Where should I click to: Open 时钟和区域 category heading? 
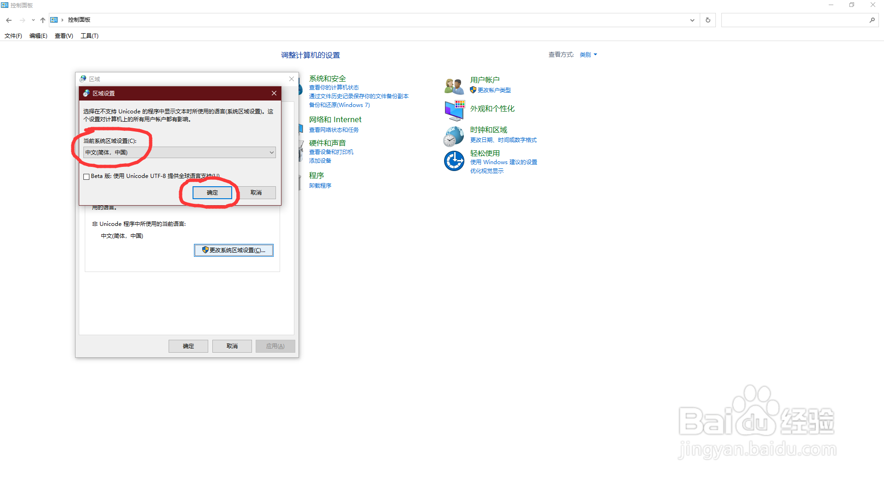coord(488,130)
